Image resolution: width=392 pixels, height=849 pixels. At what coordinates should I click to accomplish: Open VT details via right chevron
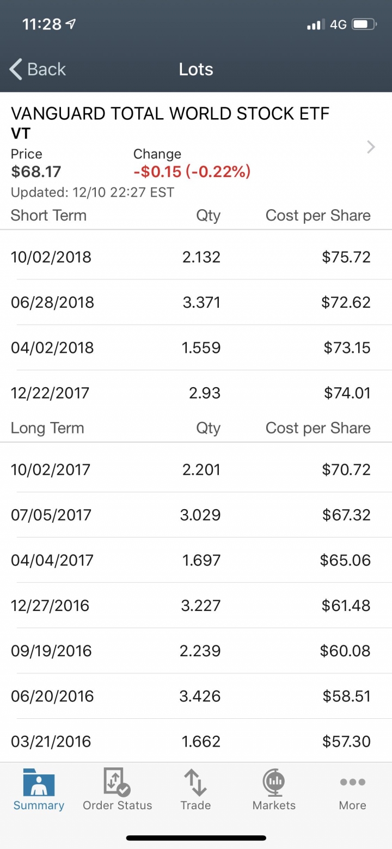click(371, 147)
